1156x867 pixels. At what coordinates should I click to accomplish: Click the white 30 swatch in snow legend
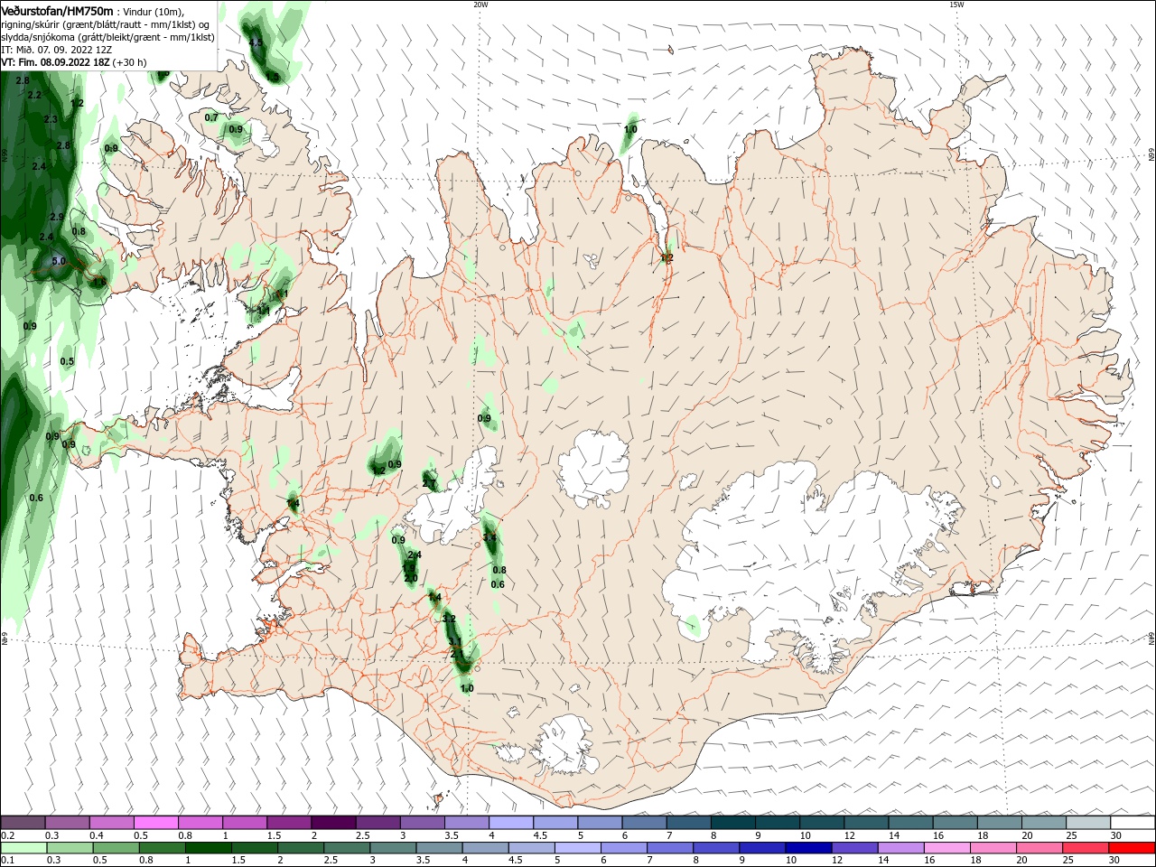[1133, 823]
